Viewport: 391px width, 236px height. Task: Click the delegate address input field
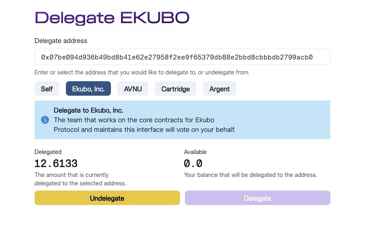pyautogui.click(x=182, y=57)
